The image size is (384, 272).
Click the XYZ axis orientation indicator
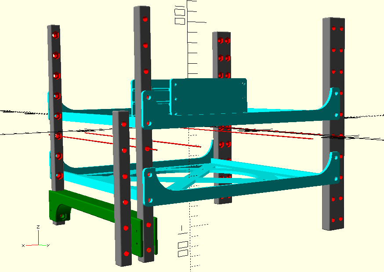coord(36,238)
